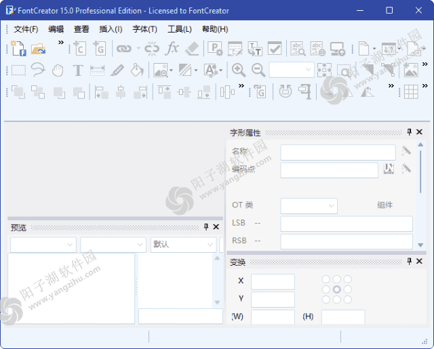
Task: Open the 编辑 menu
Action: pos(56,29)
